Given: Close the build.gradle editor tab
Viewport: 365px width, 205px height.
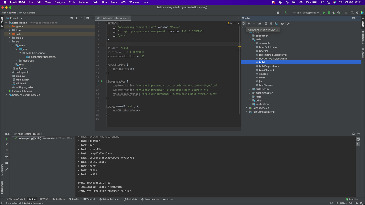Looking at the screenshot, I should 129,18.
